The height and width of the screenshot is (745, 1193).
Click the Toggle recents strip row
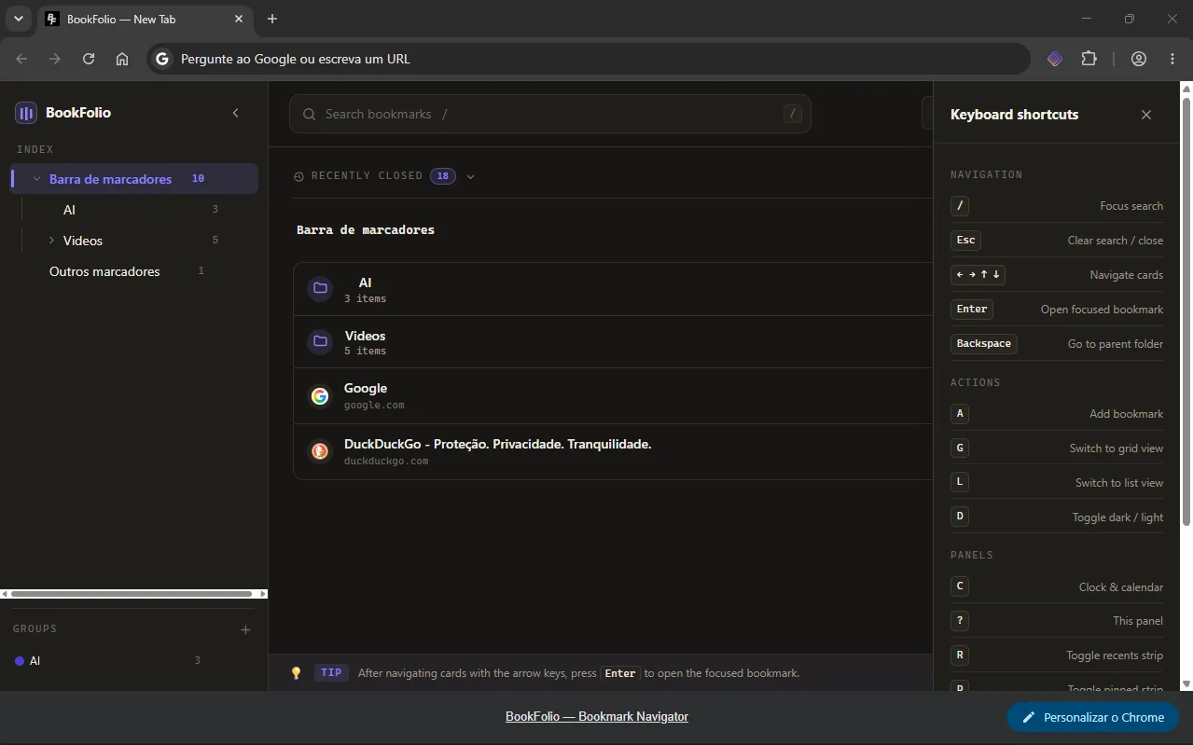(x=1057, y=655)
